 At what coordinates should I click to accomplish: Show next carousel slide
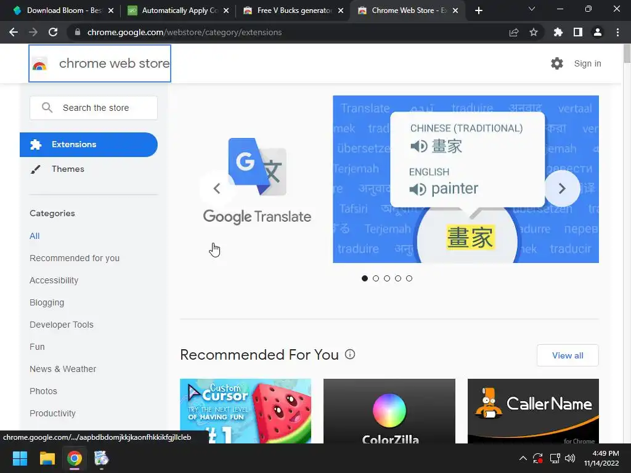pos(562,188)
